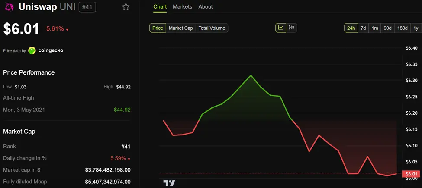Toggle chart to Market Cap
Screen dimensions: 422x188
(180, 28)
